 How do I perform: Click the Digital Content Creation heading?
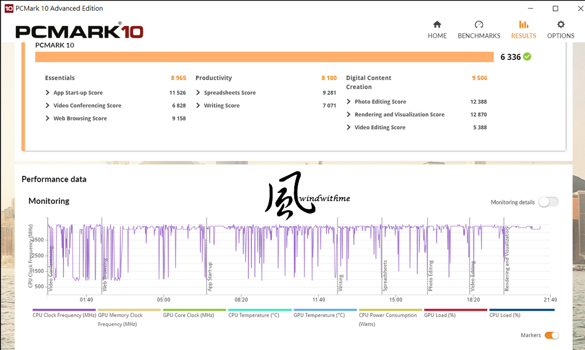pos(368,82)
